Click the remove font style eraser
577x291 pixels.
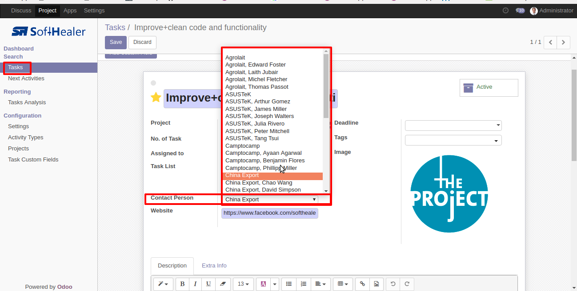click(x=223, y=284)
